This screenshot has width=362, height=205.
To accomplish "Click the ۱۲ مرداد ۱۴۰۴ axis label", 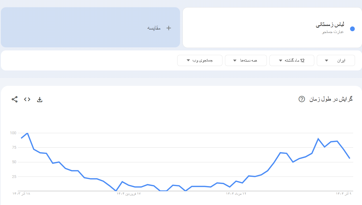I will (x=236, y=193).
